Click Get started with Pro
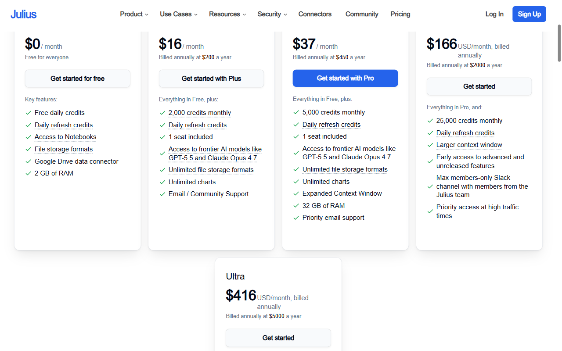Image resolution: width=562 pixels, height=351 pixels. coord(346,78)
